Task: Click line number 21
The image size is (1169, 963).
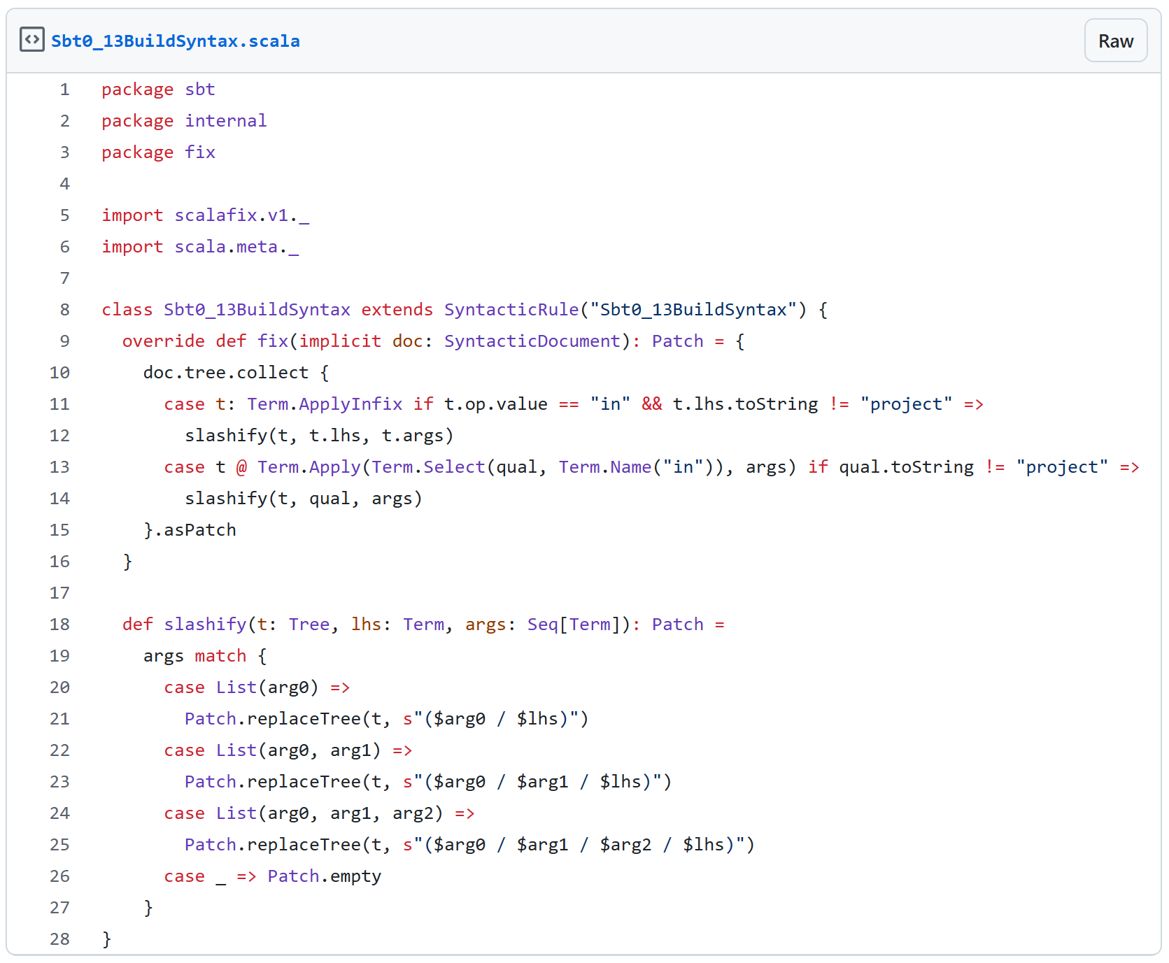Action: click(60, 719)
